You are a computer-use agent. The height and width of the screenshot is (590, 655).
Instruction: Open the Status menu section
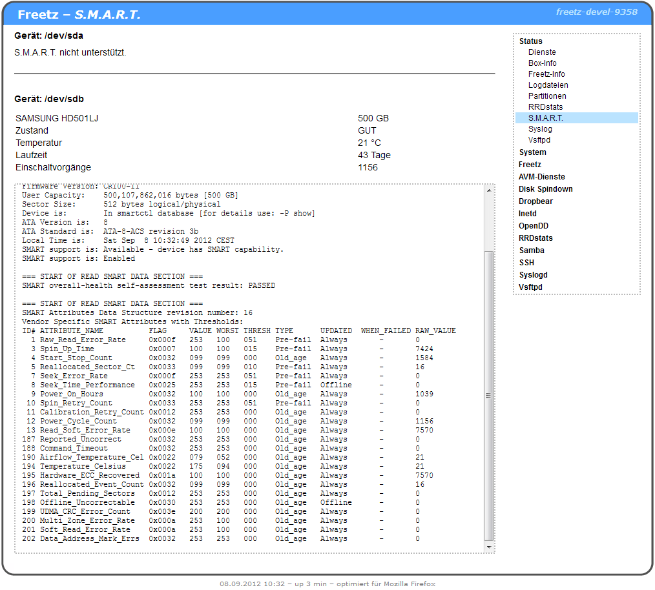click(x=530, y=41)
